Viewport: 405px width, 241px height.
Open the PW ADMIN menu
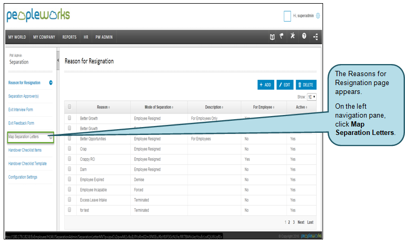click(103, 37)
